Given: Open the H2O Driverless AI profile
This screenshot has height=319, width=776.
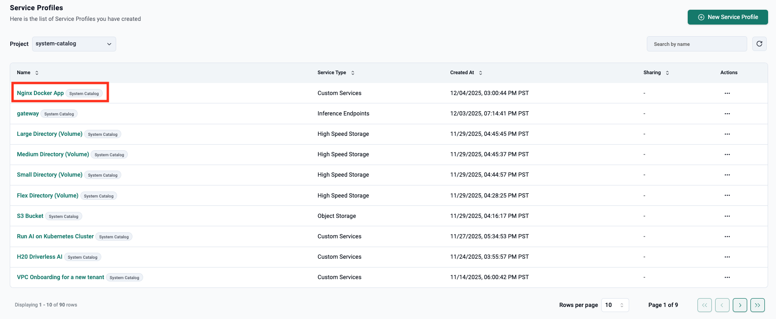Looking at the screenshot, I should click(39, 257).
